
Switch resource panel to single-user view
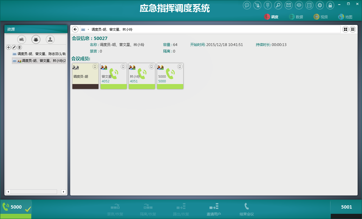pyautogui.click(x=50, y=39)
